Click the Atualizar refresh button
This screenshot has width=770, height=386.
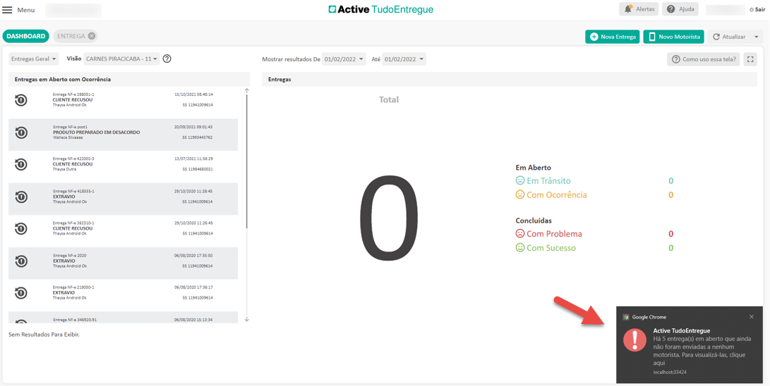[x=729, y=37]
